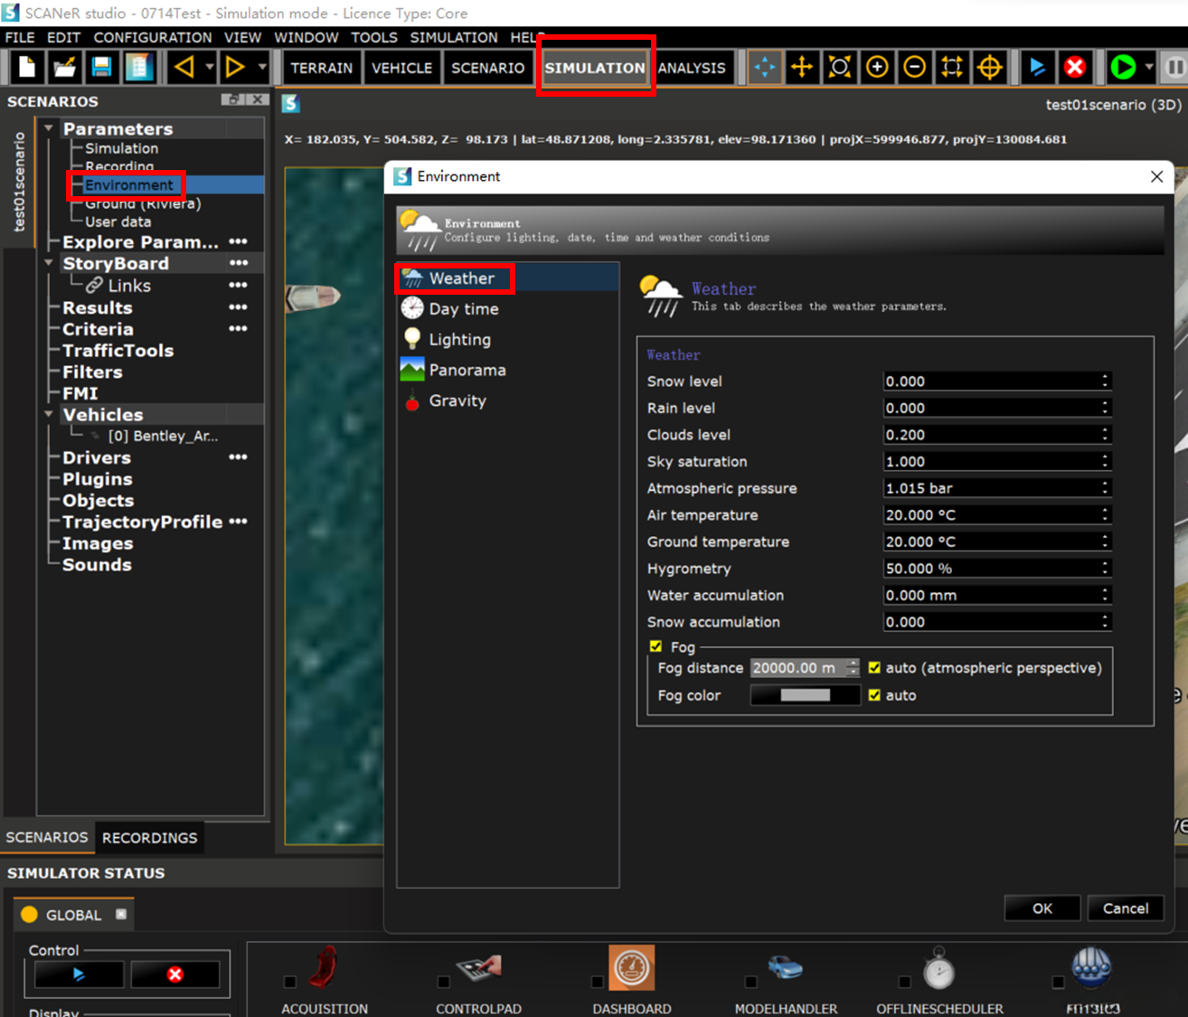
Task: Click the DASHBOARD gauge module icon
Action: click(631, 968)
